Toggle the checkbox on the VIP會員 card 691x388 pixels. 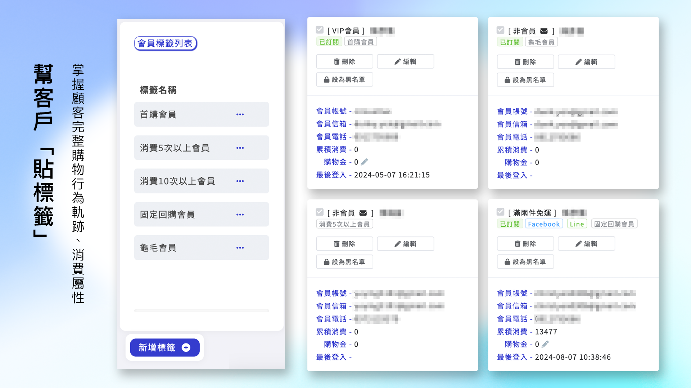320,30
